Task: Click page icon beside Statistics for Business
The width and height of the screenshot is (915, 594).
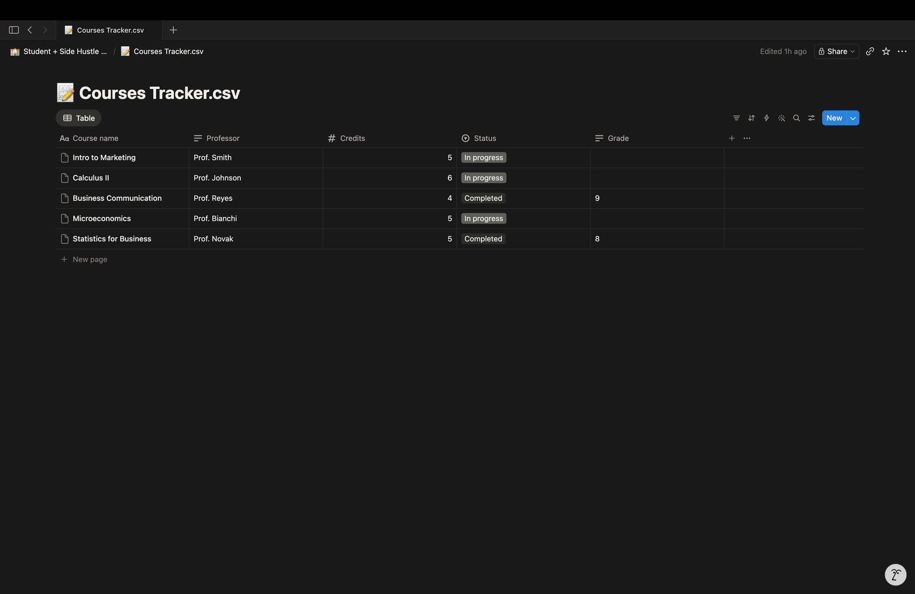Action: (x=65, y=239)
